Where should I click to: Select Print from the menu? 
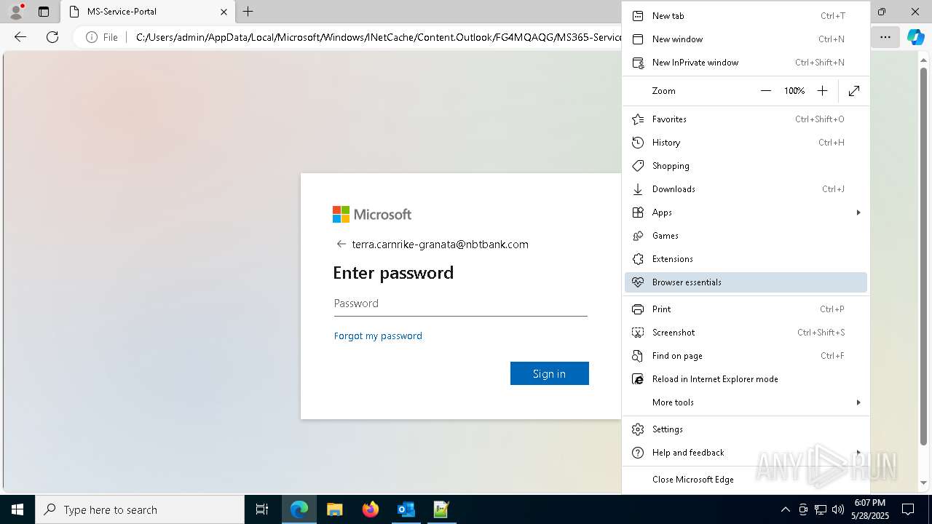[x=746, y=309]
